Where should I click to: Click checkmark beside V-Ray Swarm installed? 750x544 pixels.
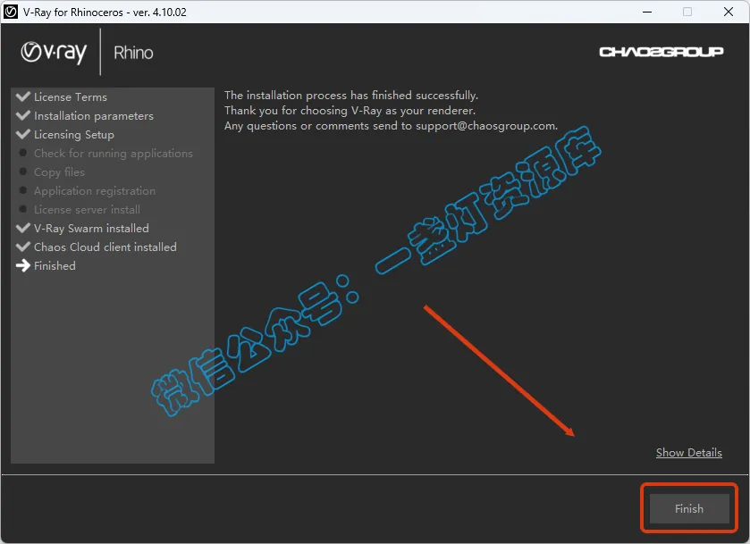pyautogui.click(x=23, y=228)
